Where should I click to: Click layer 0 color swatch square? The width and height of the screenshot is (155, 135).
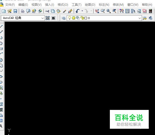click(86, 18)
